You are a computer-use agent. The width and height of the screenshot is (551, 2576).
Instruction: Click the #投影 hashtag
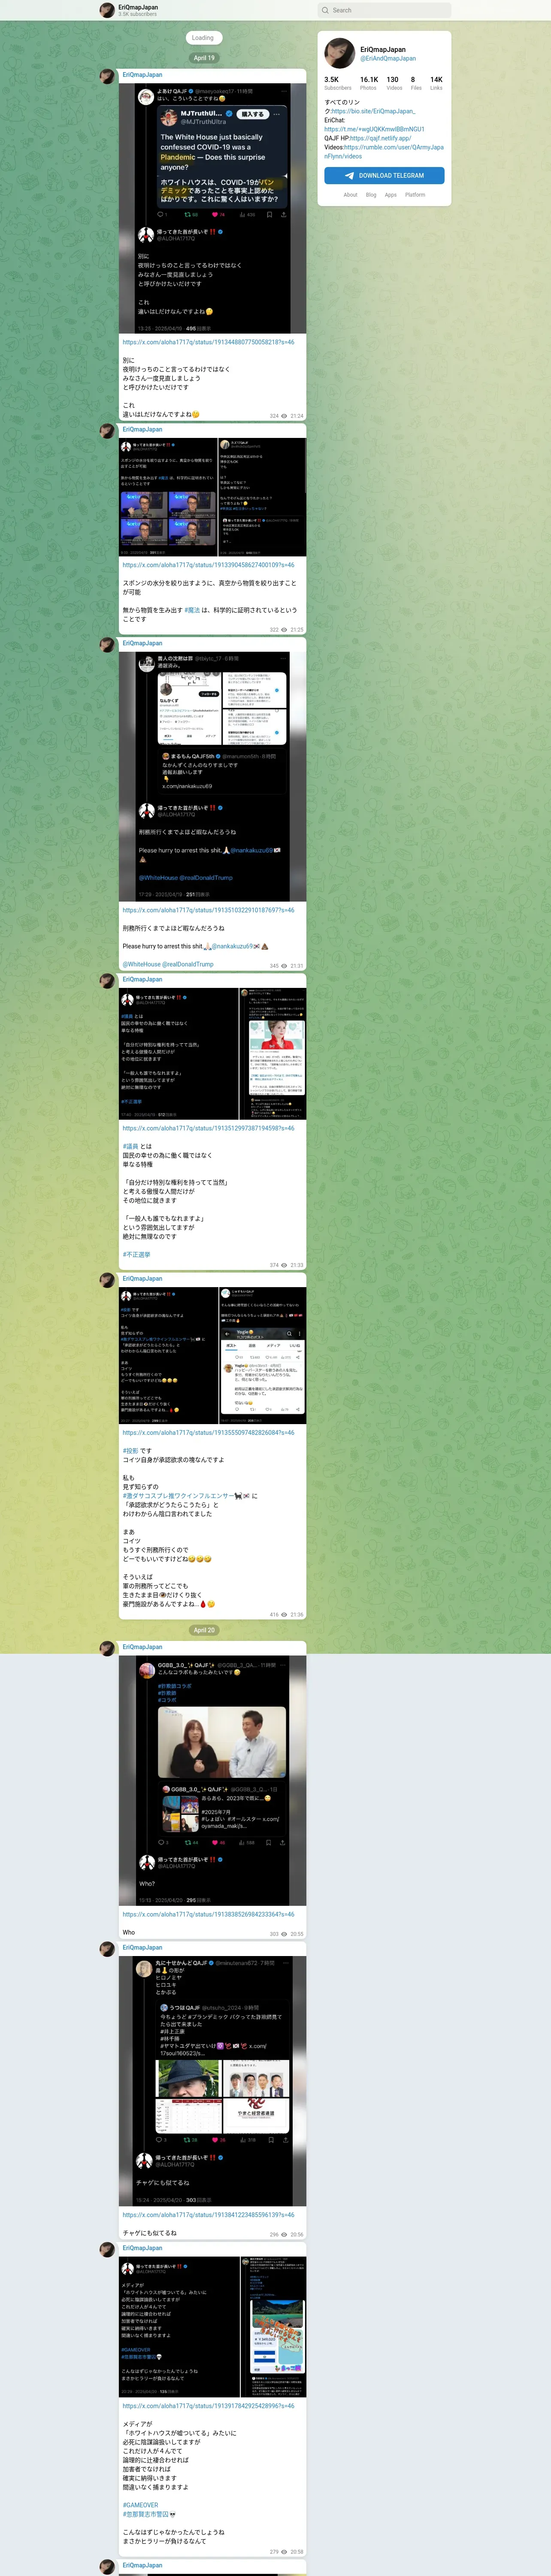click(x=130, y=1451)
